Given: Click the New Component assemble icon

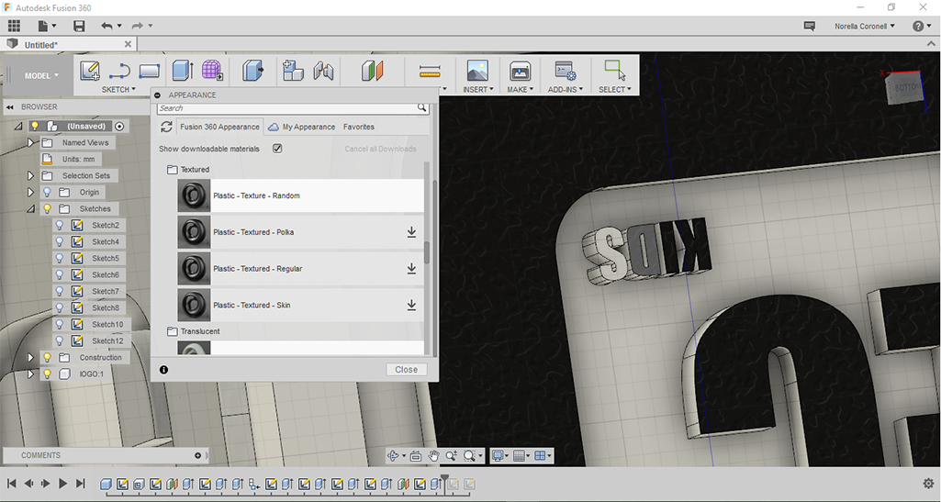Looking at the screenshot, I should (x=293, y=71).
